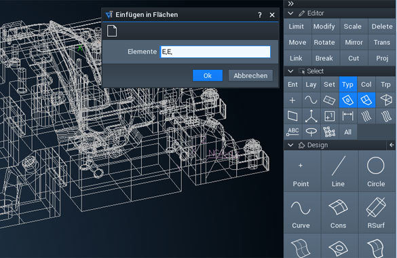This screenshot has height=258, width=397.
Task: Click the Scale editor command
Action: click(354, 26)
